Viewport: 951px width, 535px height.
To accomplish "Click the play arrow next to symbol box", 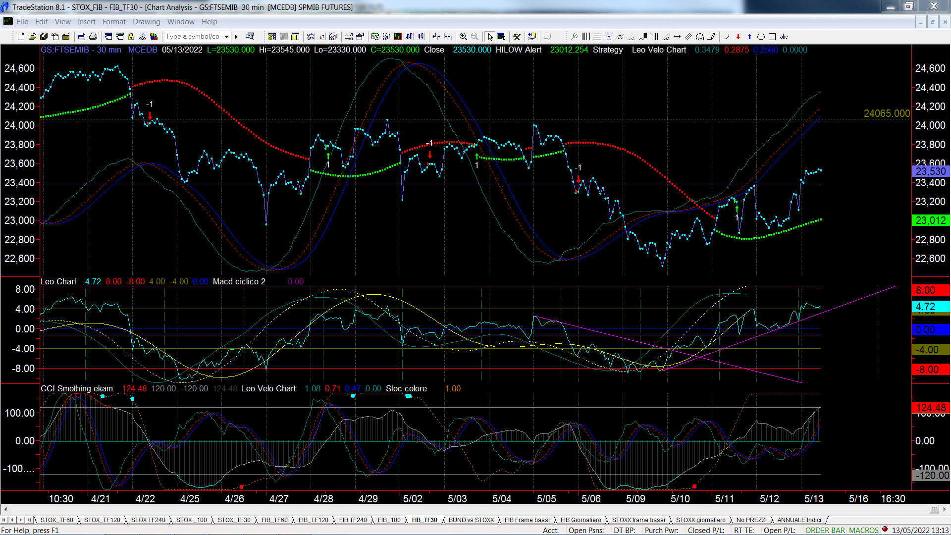I will click(x=236, y=37).
